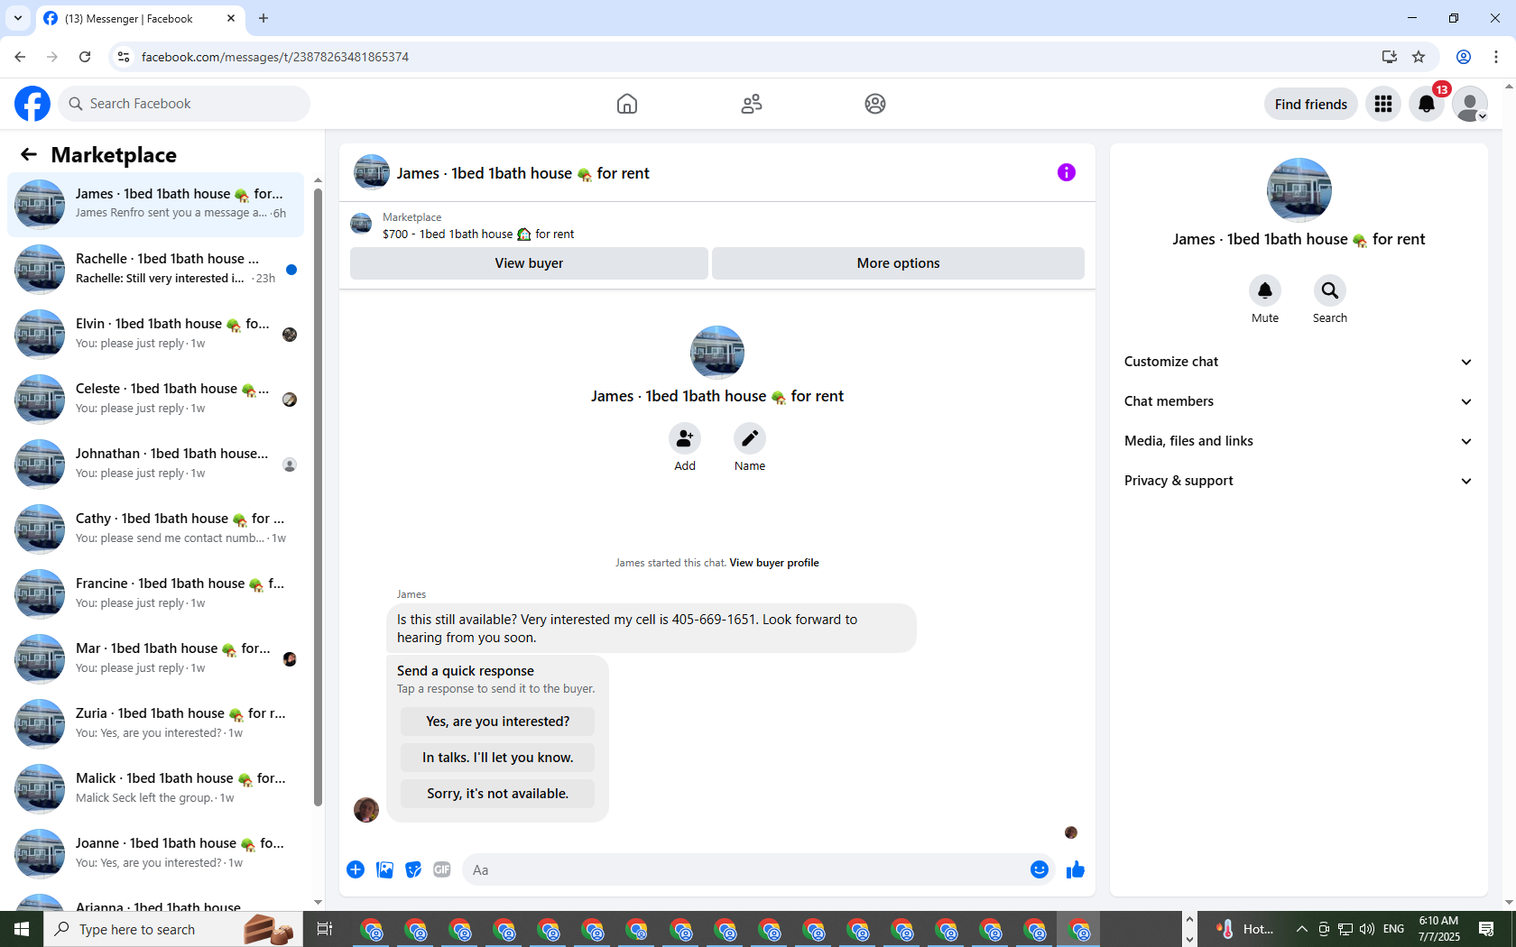The height and width of the screenshot is (947, 1516).
Task: Click the More options button
Action: [x=898, y=263]
